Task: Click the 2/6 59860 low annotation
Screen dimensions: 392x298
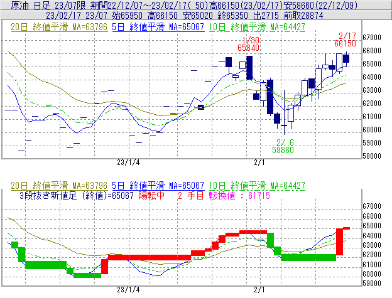Action: coord(283,146)
